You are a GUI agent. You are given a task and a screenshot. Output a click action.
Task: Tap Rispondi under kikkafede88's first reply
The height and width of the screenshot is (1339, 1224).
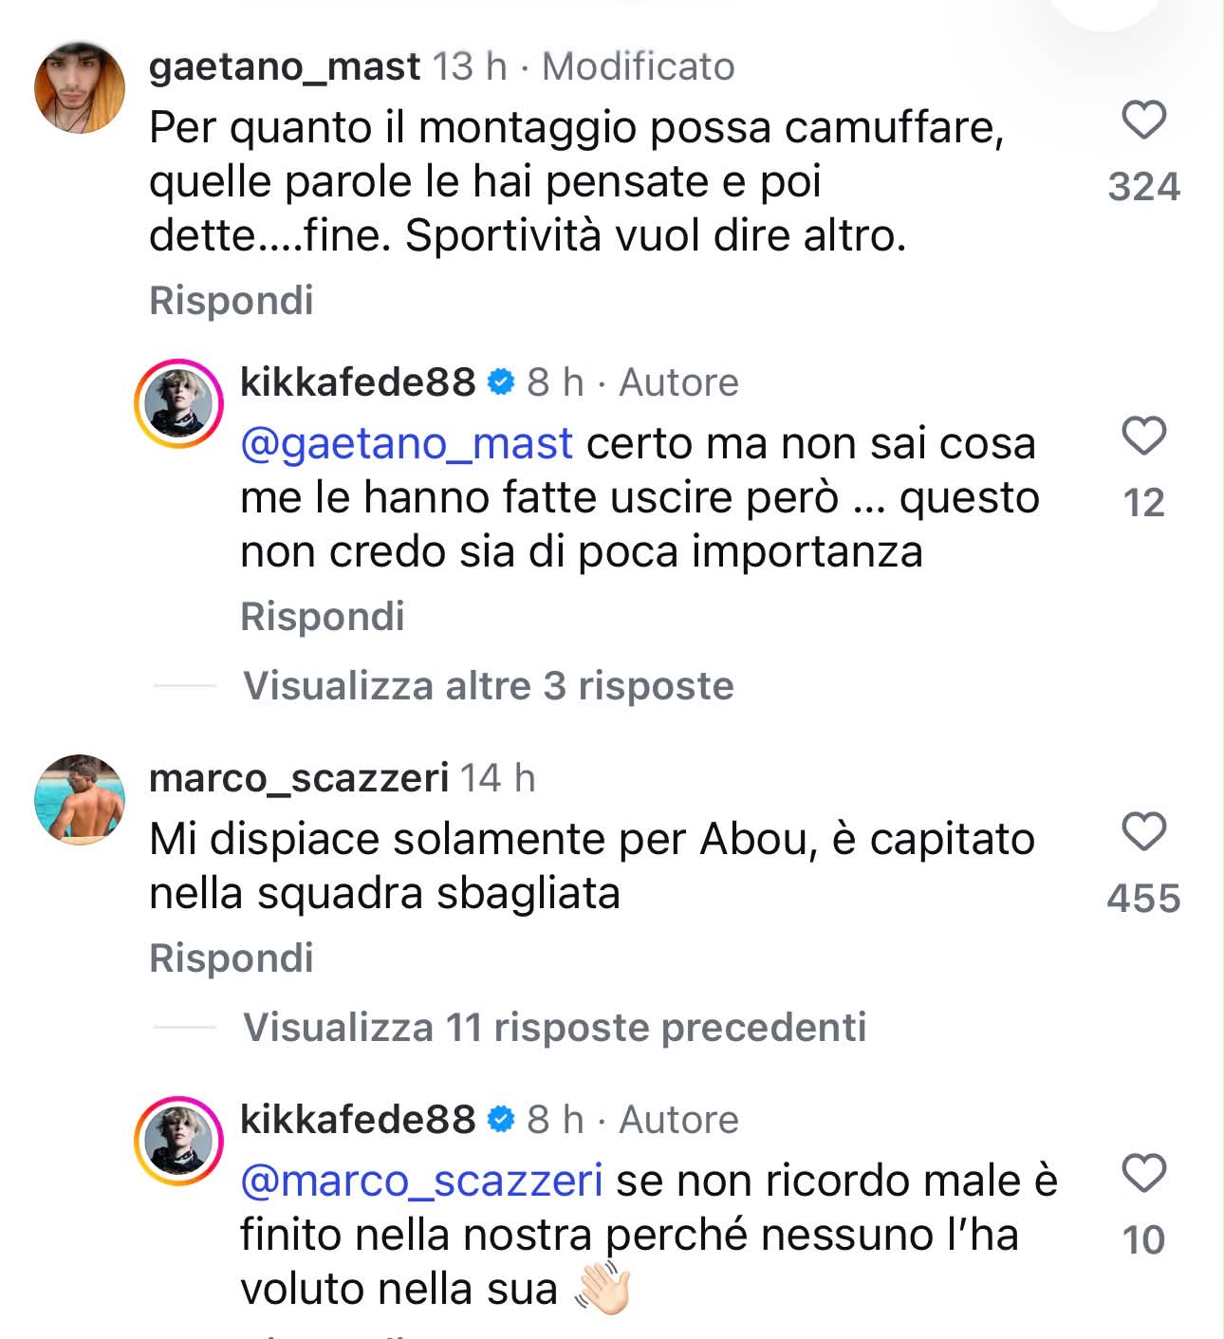click(x=323, y=617)
